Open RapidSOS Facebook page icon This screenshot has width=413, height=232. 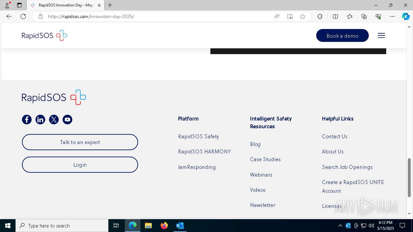[27, 120]
